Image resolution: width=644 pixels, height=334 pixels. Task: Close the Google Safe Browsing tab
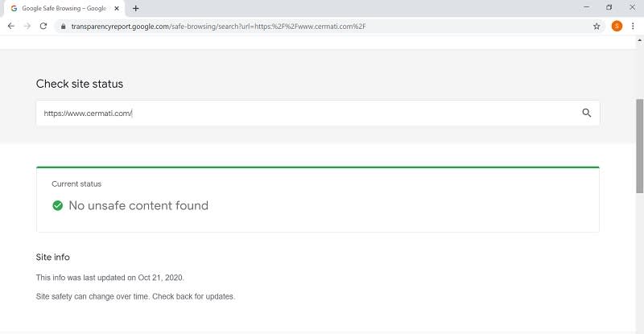(117, 8)
